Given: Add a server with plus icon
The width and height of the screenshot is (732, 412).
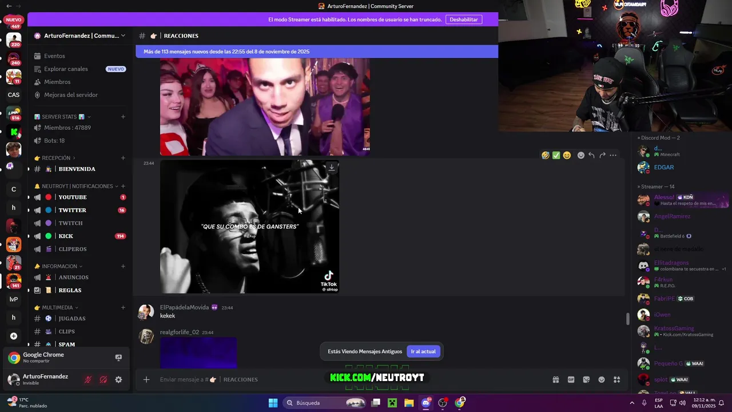Looking at the screenshot, I should pyautogui.click(x=14, y=336).
